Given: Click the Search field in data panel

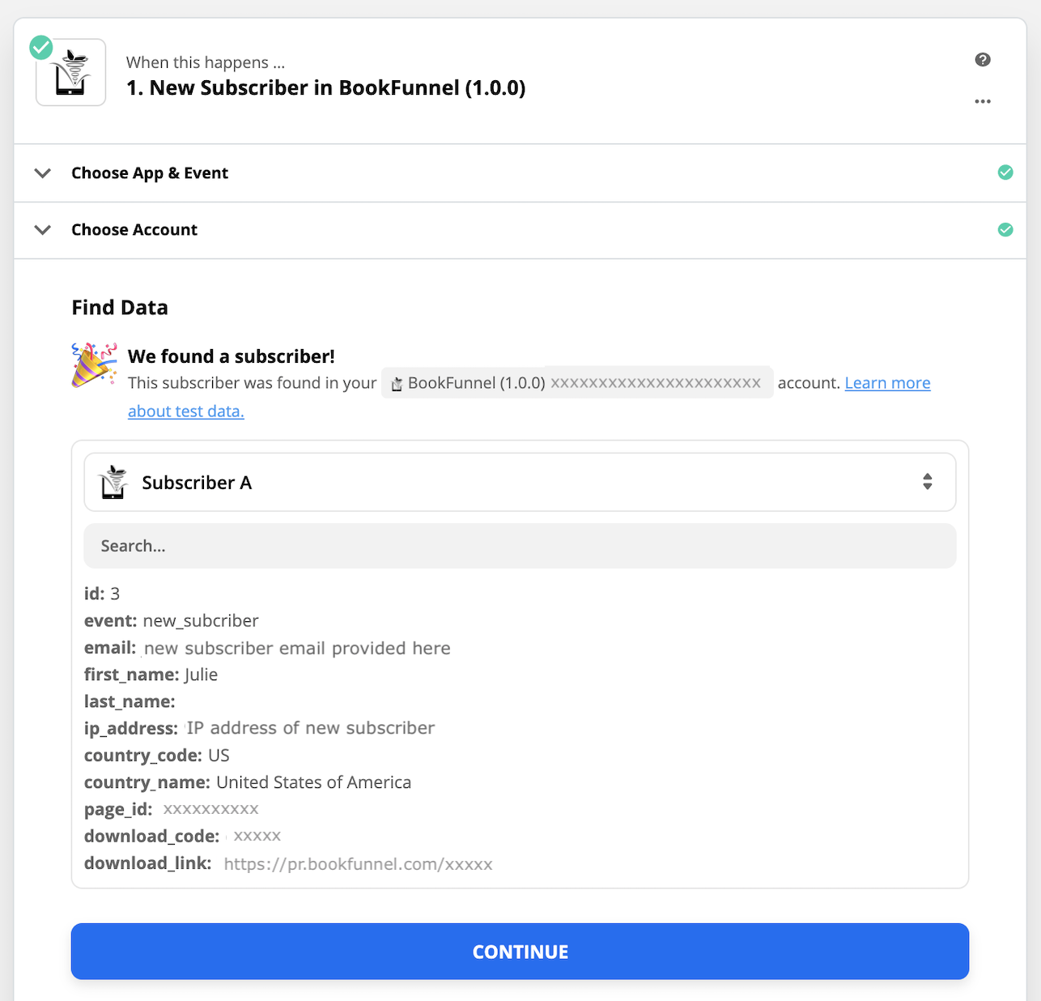Looking at the screenshot, I should tap(520, 546).
